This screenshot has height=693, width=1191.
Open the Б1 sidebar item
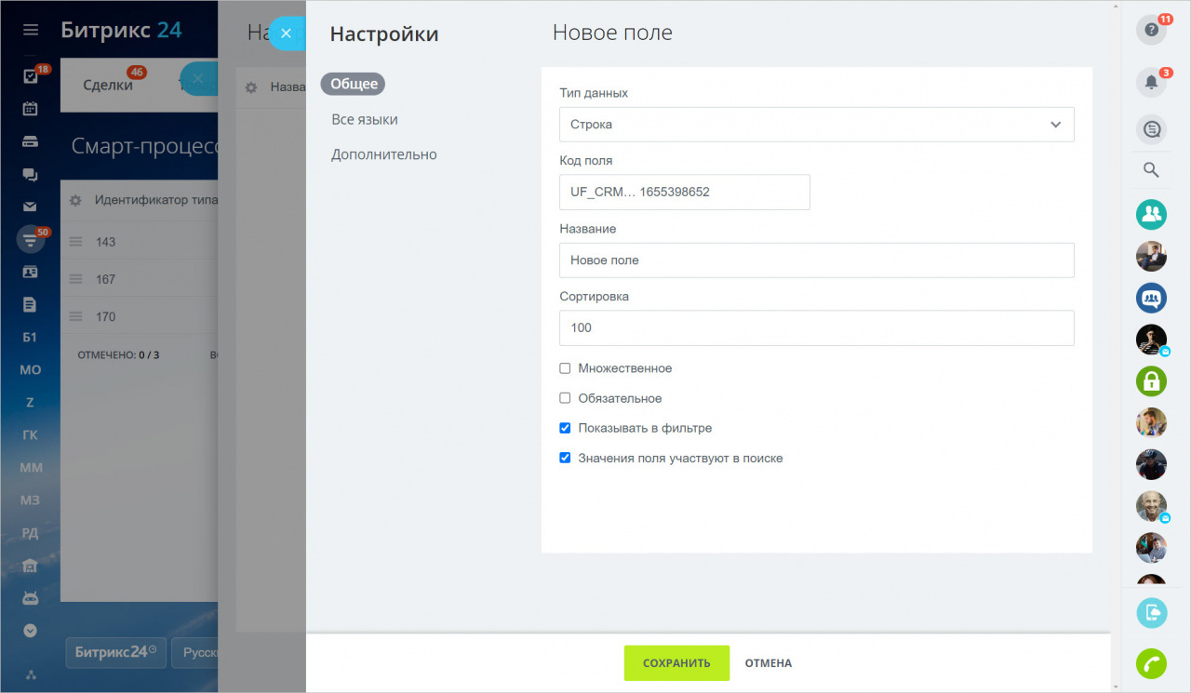coord(31,337)
